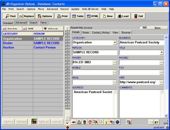The height and width of the screenshot is (130, 170).
Task: Open the Help menu
Action: pos(111,9)
